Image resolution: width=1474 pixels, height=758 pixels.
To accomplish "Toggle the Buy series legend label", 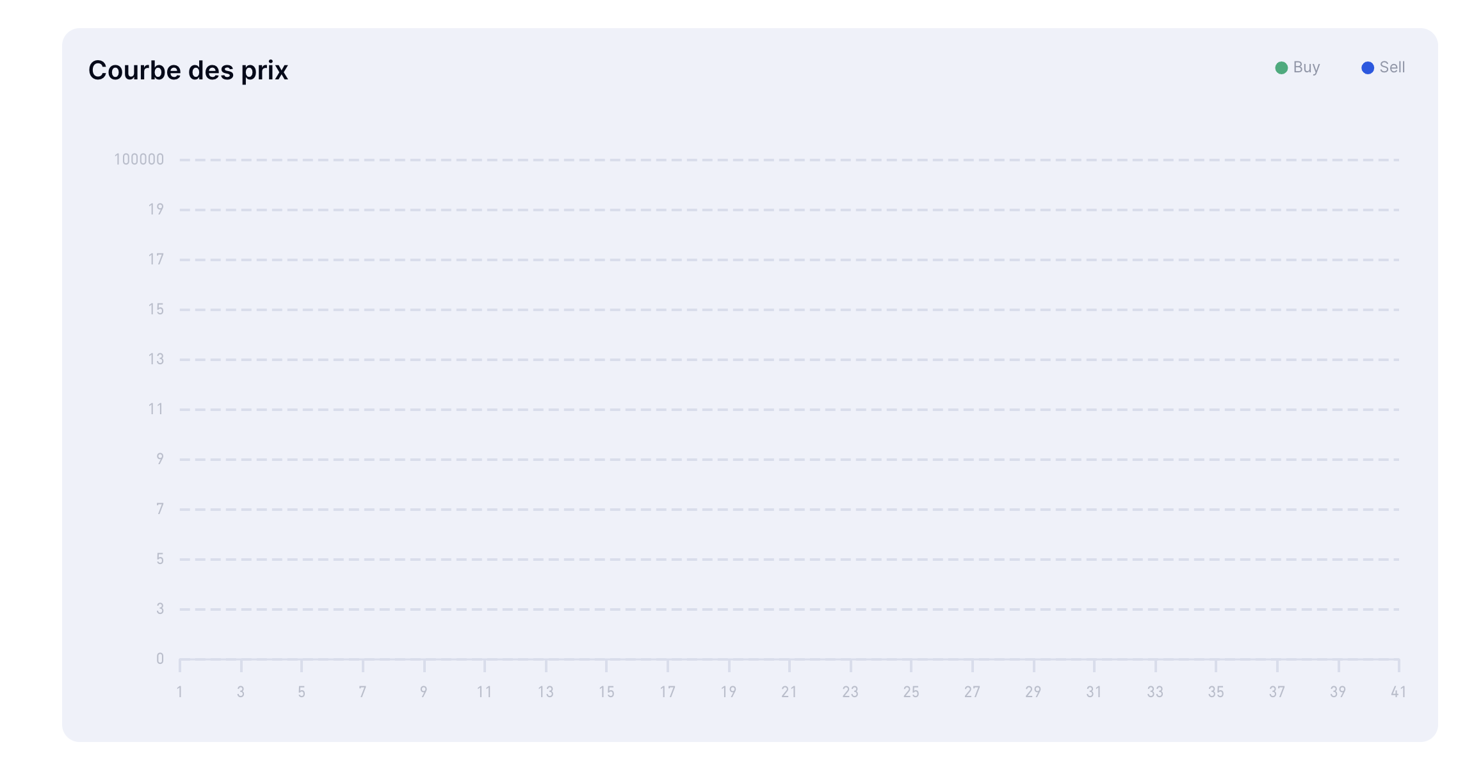I will (1306, 67).
